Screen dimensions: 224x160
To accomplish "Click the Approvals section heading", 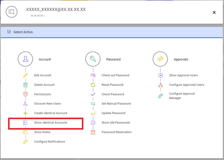I will tap(181, 59).
